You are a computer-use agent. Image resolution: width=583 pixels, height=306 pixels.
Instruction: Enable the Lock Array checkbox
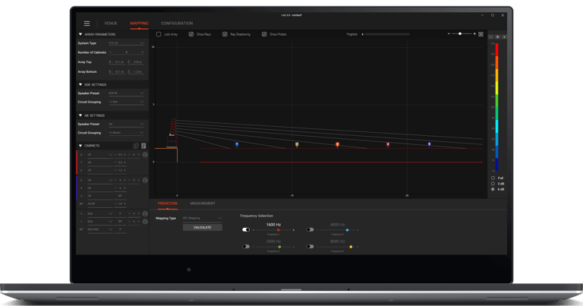159,34
